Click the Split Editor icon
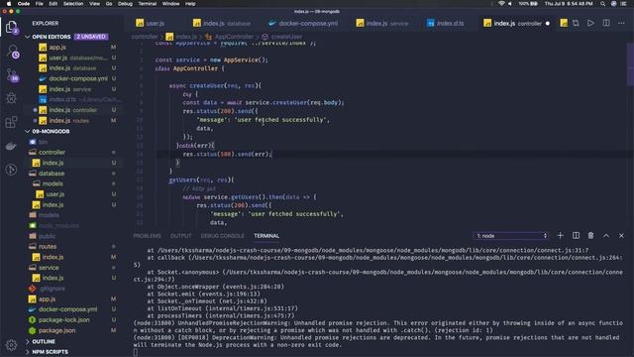This screenshot has height=357, width=634. click(606, 23)
